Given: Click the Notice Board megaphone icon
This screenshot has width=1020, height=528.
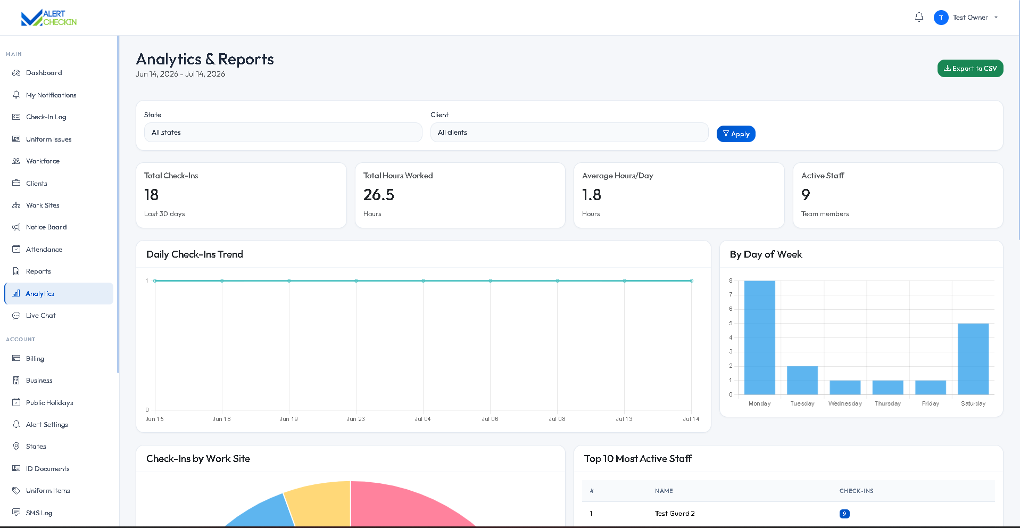Looking at the screenshot, I should 16,227.
